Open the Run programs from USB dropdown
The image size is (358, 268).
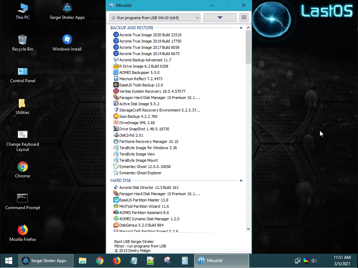click(155, 17)
